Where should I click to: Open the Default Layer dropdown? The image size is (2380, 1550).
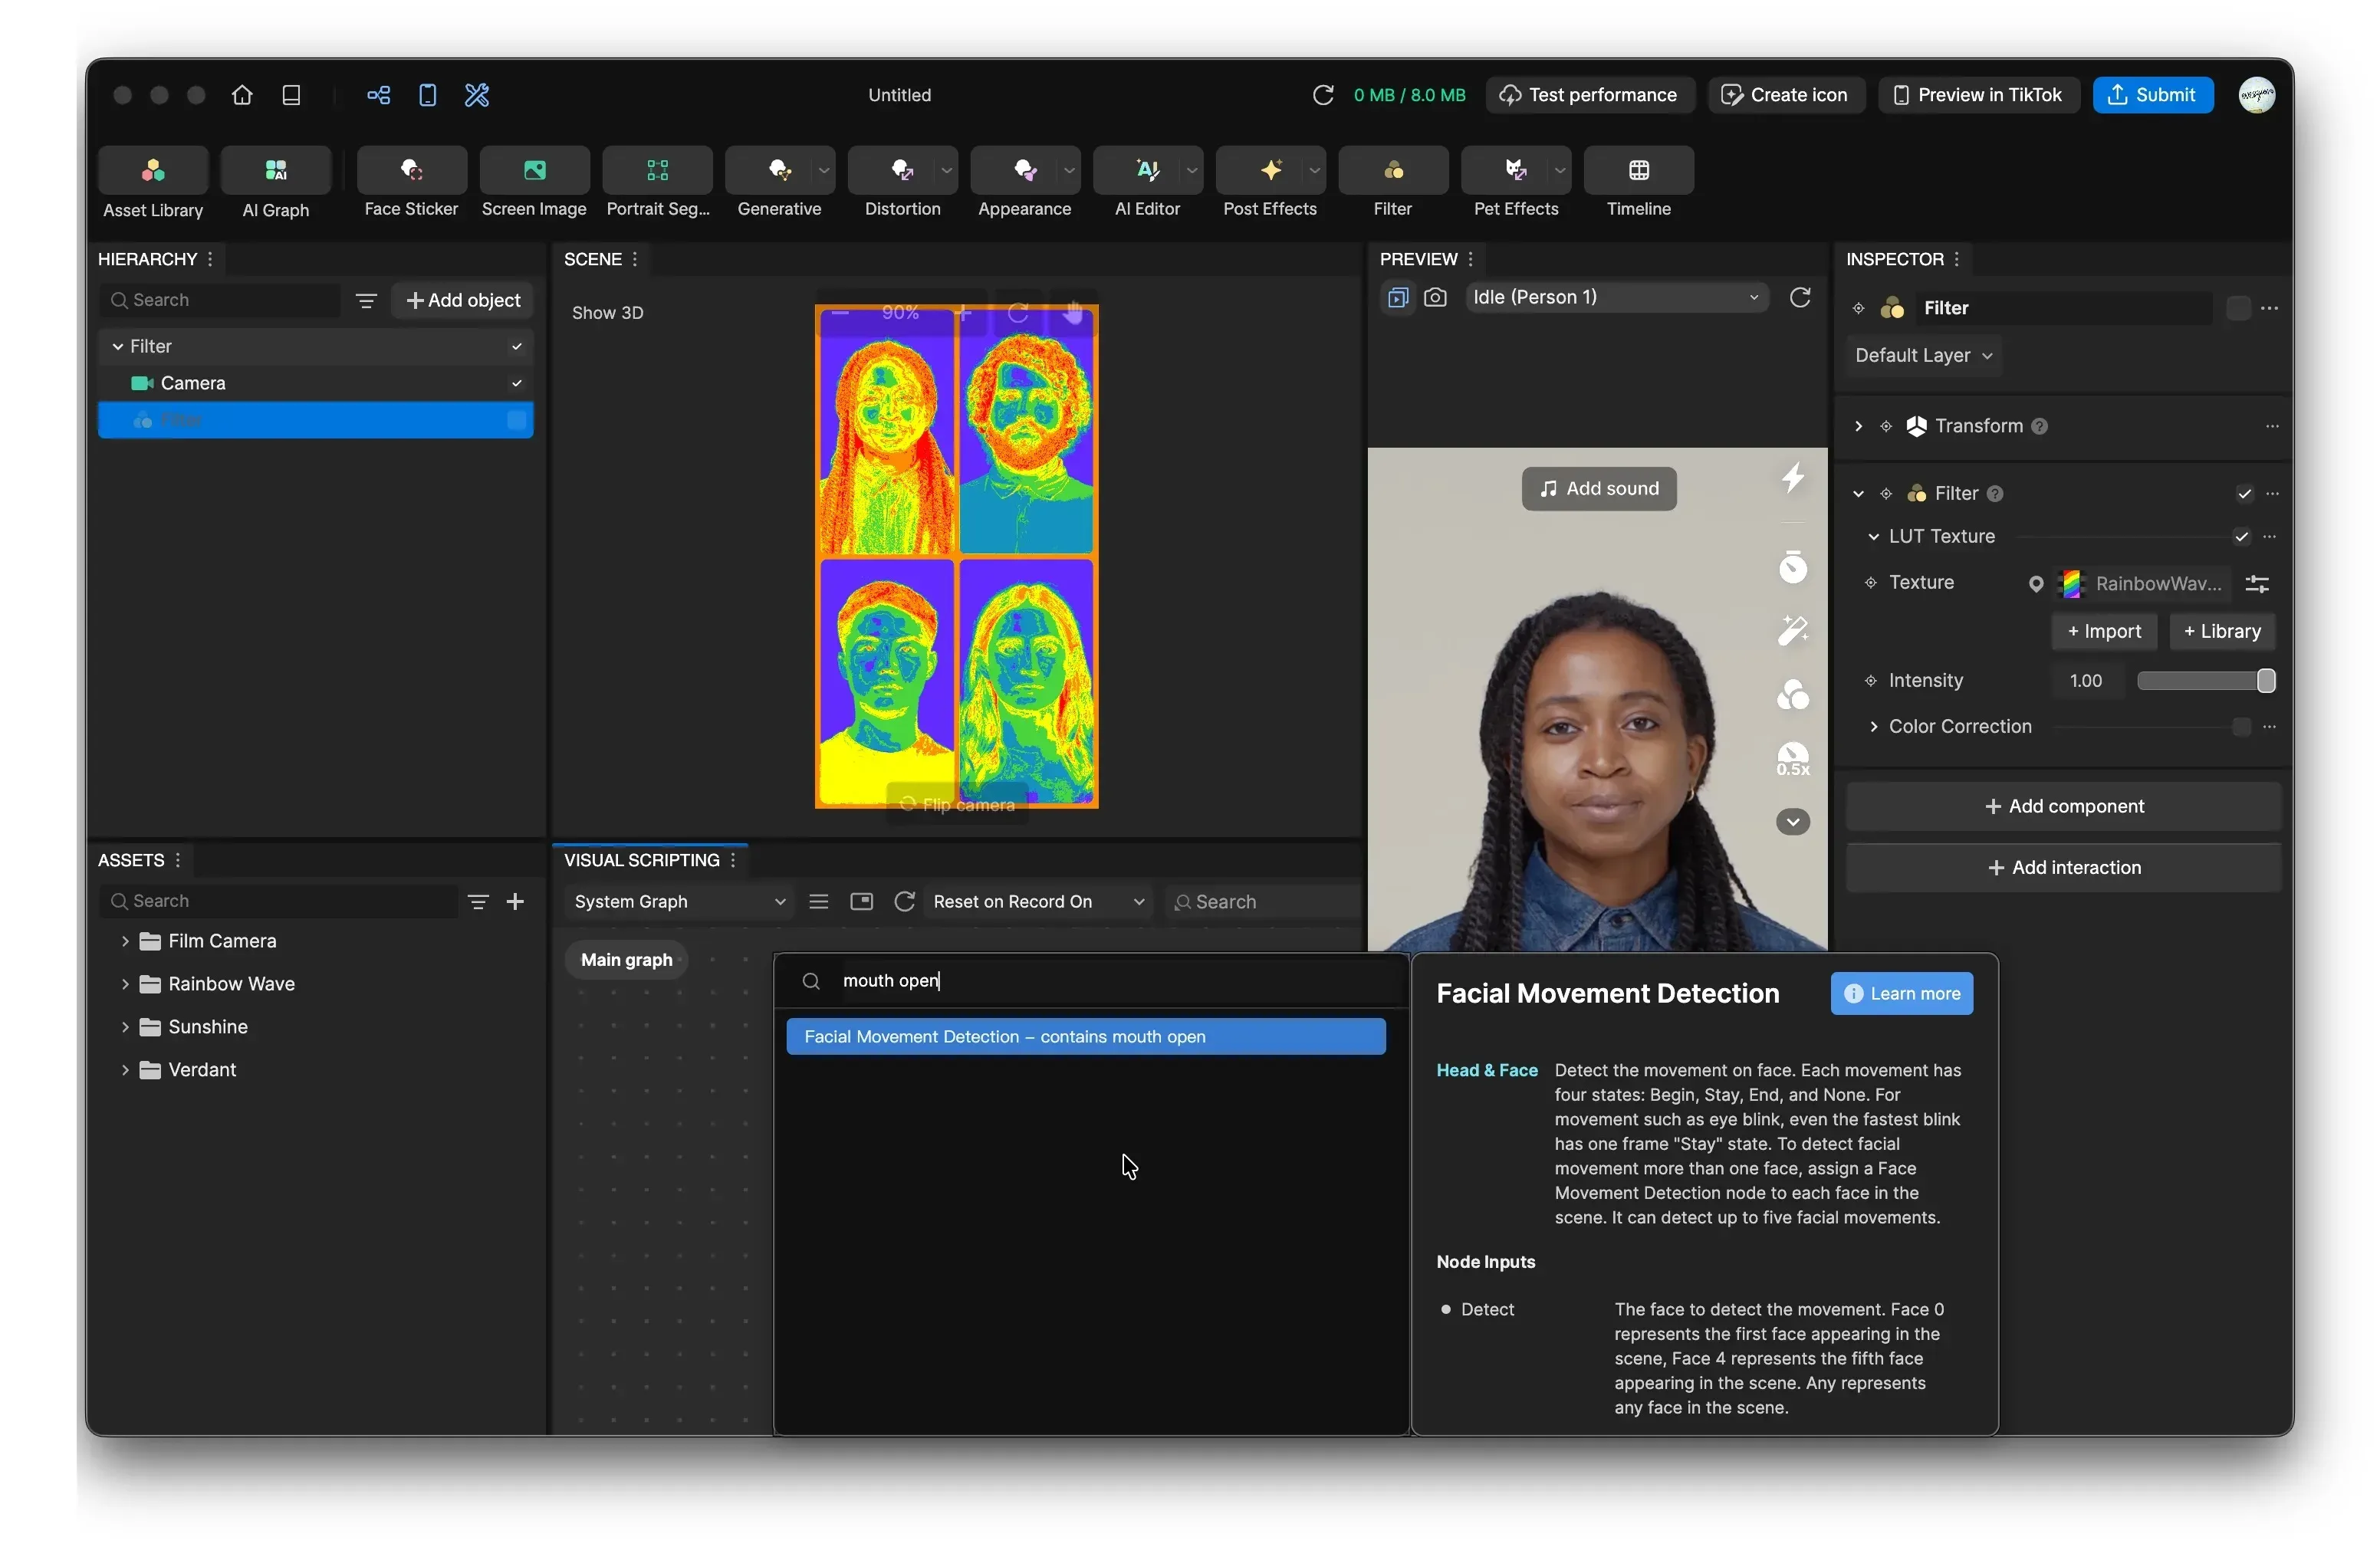(x=1922, y=356)
